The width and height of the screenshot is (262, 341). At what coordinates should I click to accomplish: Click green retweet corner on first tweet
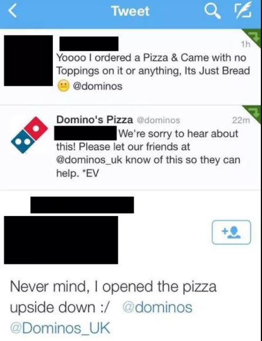coord(254,36)
